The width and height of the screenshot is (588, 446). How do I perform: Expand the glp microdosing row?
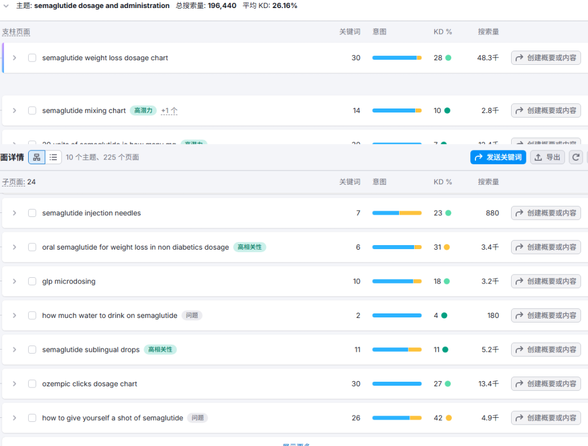point(14,281)
